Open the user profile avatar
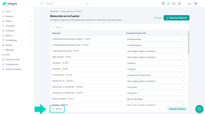Viewport: 205px width, 114px height. [196, 4]
